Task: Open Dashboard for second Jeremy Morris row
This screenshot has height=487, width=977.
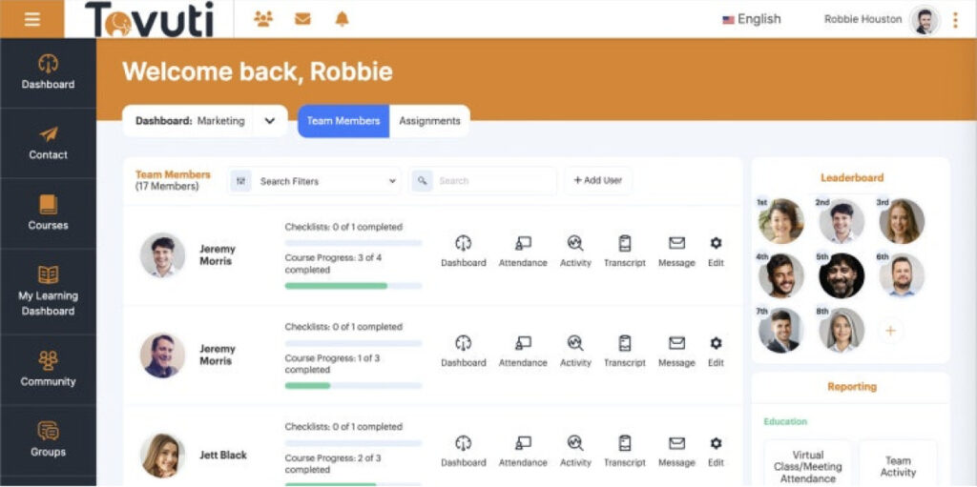Action: 463,352
